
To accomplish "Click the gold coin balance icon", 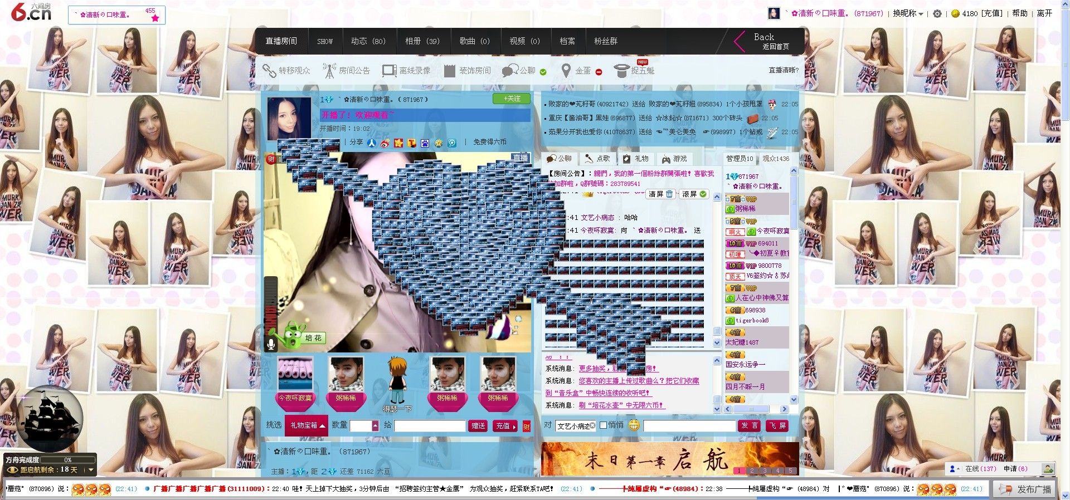I will coord(955,13).
